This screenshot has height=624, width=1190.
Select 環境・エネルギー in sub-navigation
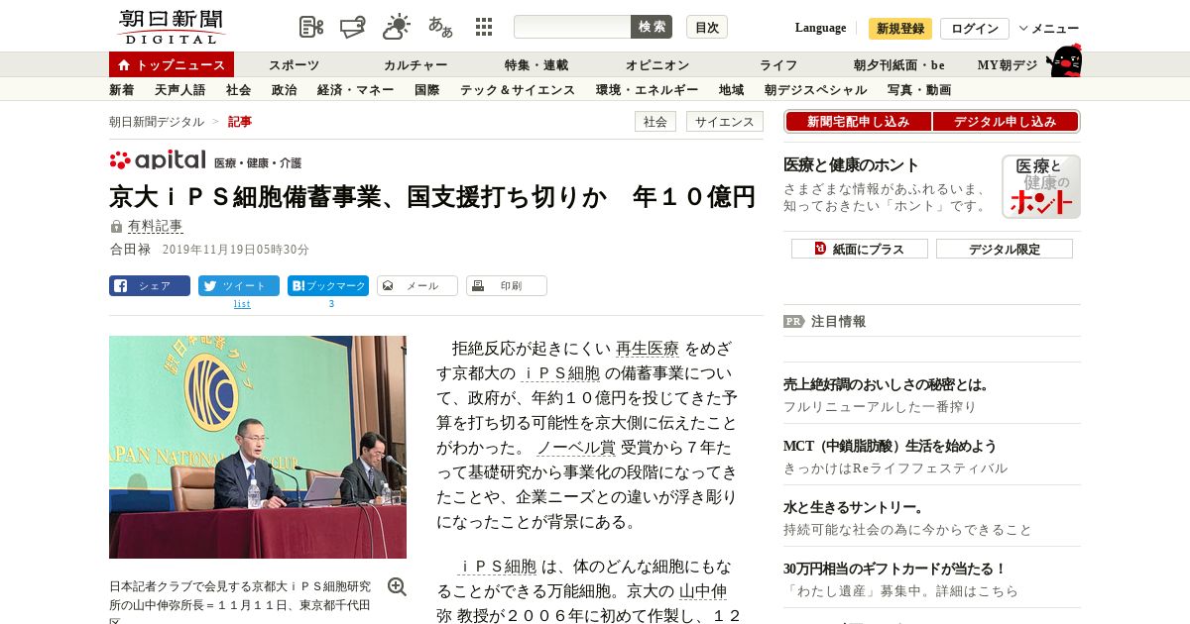(x=647, y=90)
